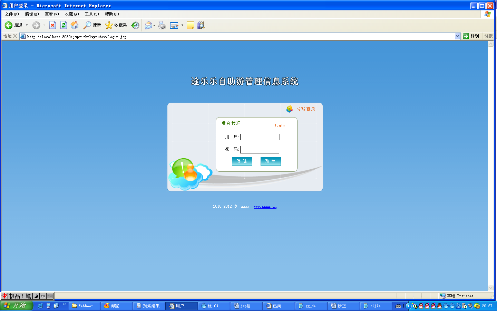Open the History clock icon

tap(135, 25)
